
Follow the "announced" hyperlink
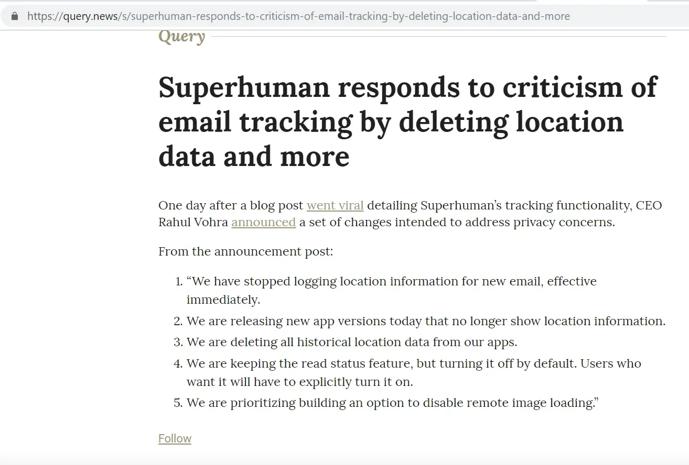point(263,222)
